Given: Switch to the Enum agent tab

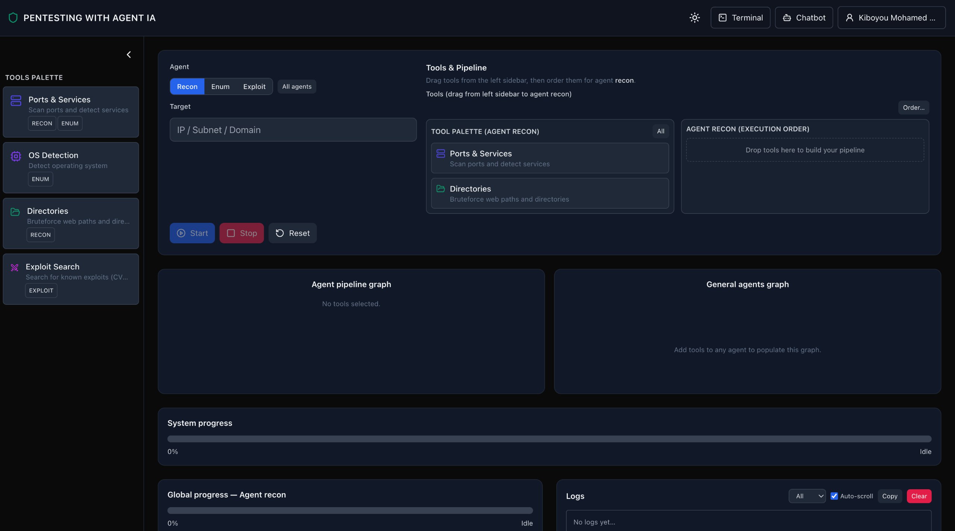Looking at the screenshot, I should tap(220, 86).
